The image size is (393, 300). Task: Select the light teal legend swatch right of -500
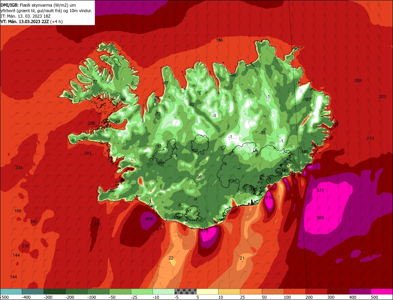11,291
